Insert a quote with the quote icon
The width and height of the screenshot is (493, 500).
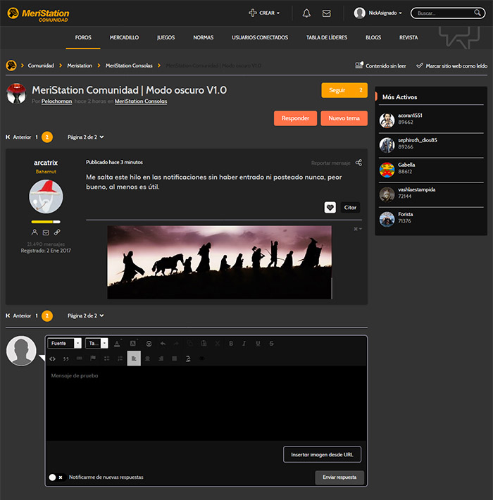point(66,358)
